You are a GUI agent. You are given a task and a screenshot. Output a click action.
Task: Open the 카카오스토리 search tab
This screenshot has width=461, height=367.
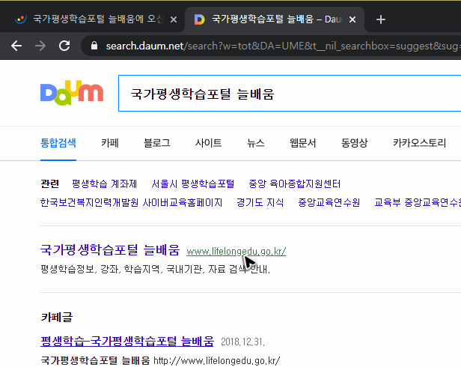[x=419, y=143]
